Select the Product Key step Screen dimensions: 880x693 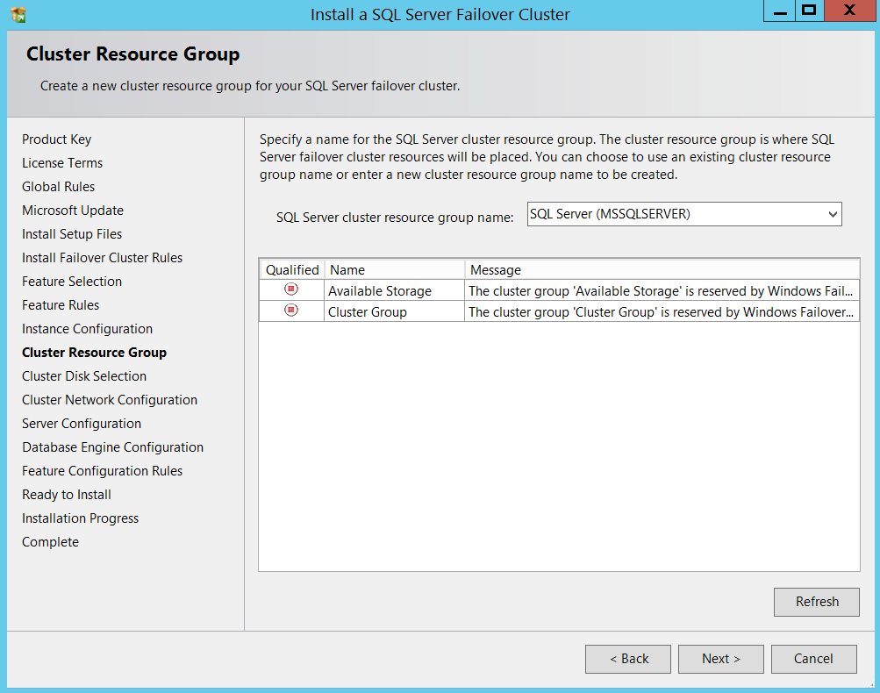57,139
